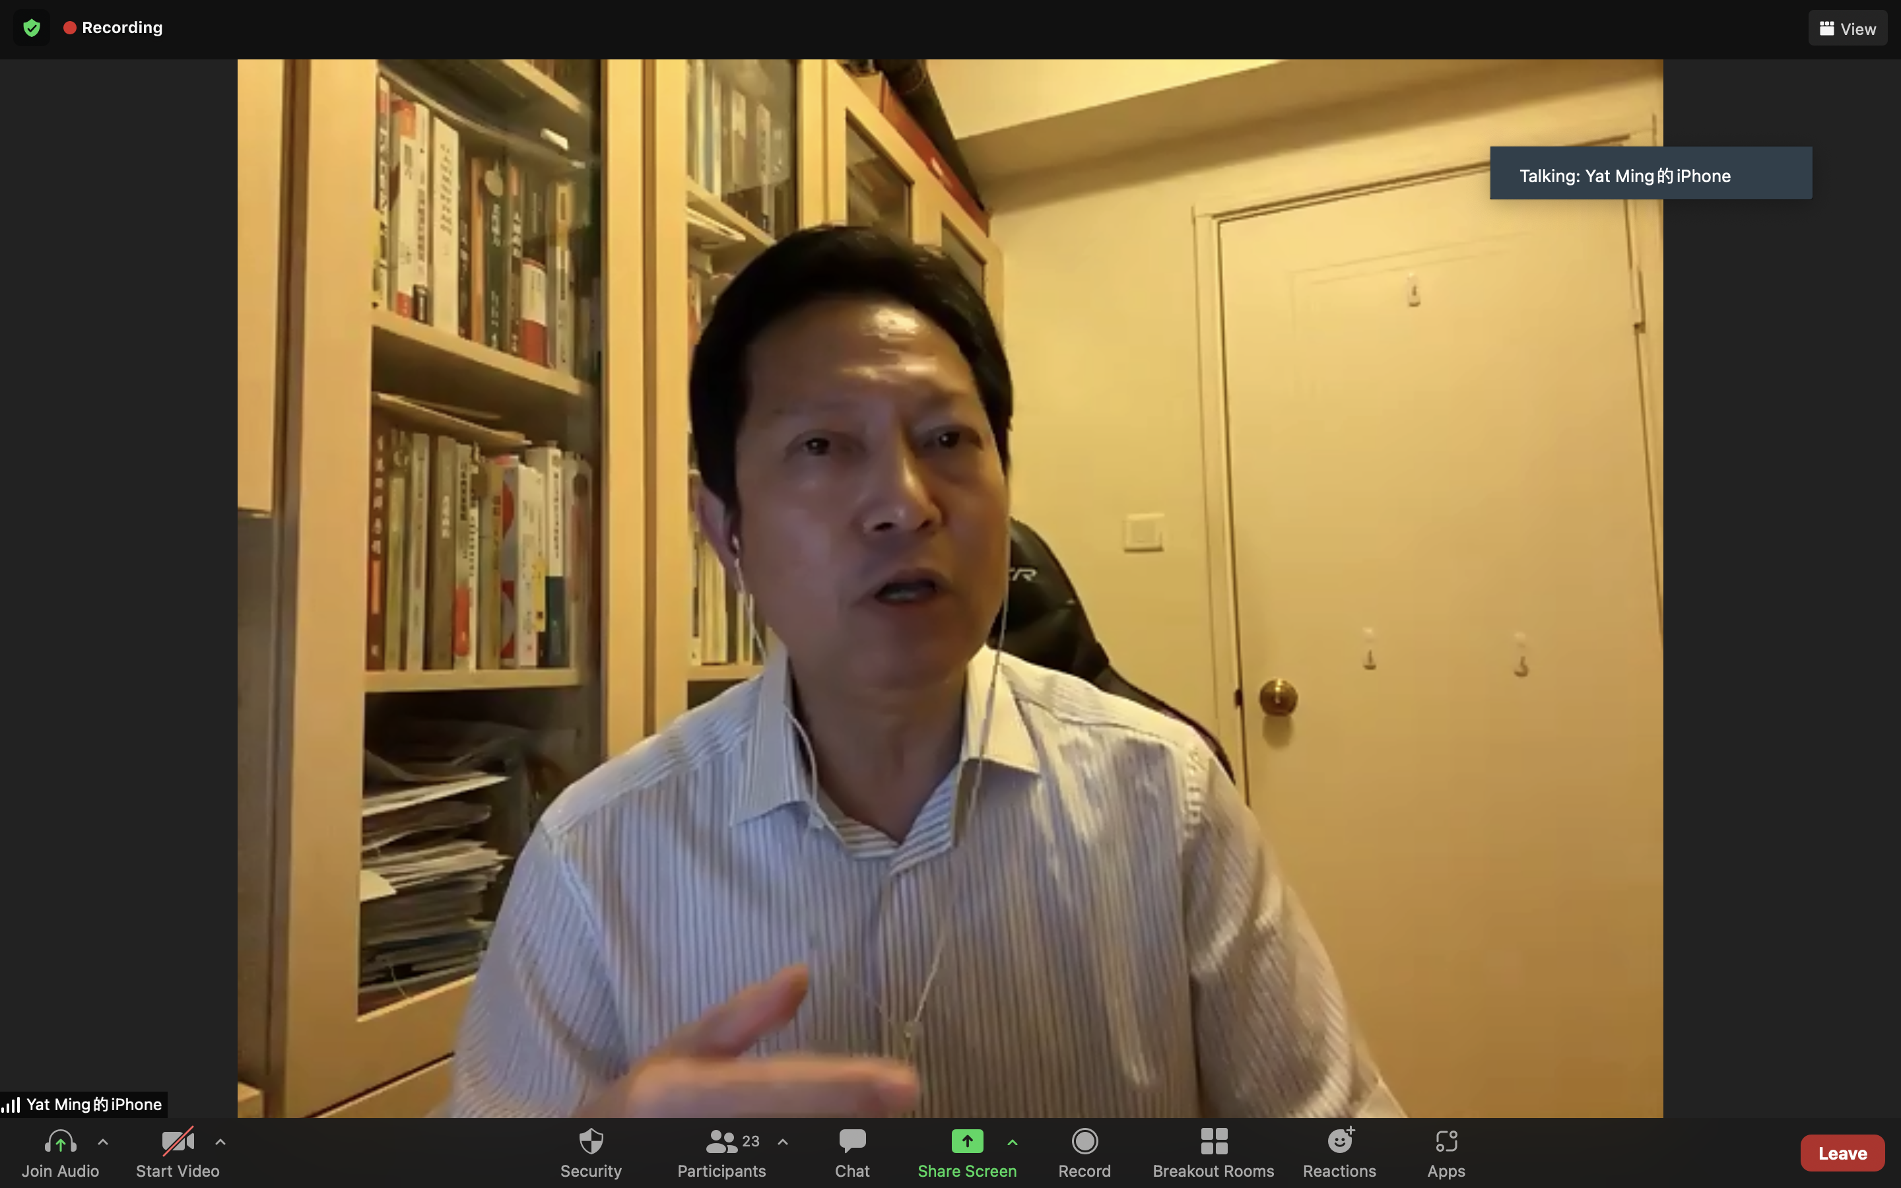Click the signal strength bars icon
1901x1188 pixels.
pos(11,1105)
